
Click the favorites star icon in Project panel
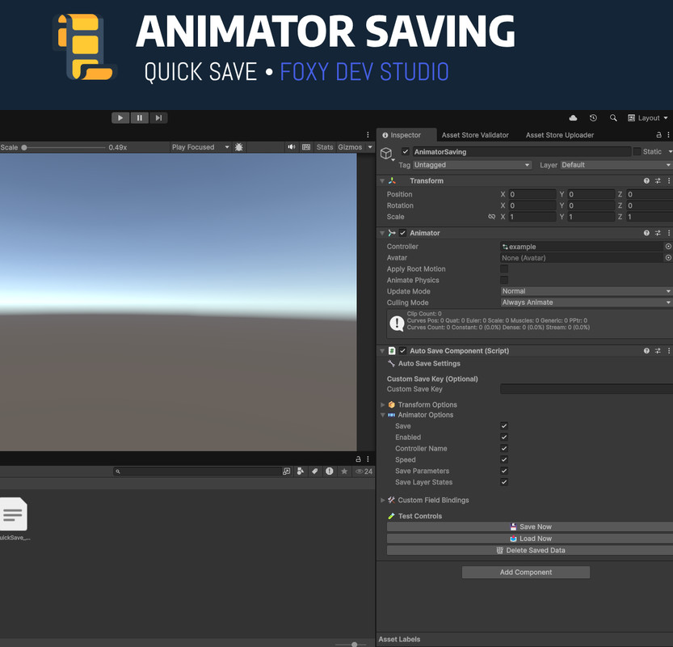[344, 472]
